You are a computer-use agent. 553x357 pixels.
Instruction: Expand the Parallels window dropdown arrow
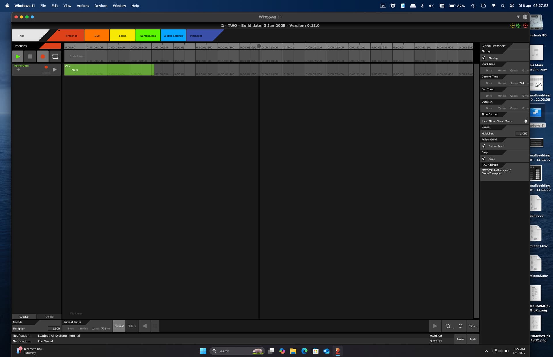pyautogui.click(x=518, y=17)
